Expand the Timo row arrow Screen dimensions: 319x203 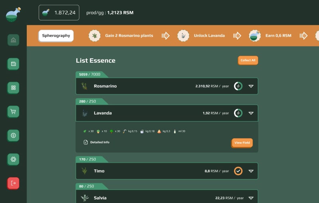click(251, 171)
